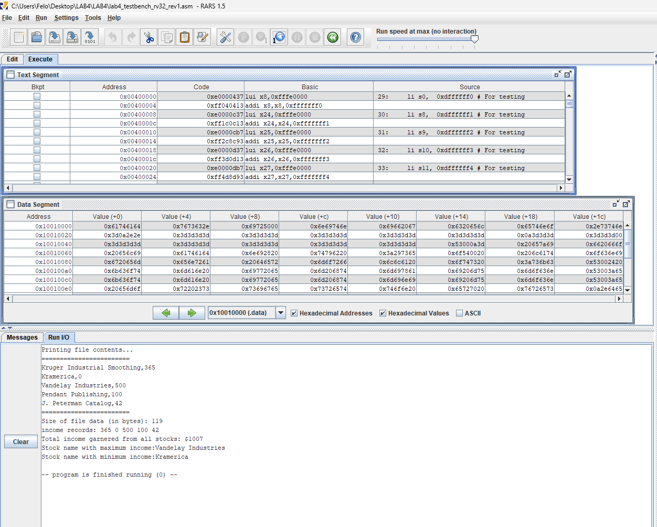Set breakpoint at address 0x00400018
Screen dimensions: 657x527
pyautogui.click(x=37, y=150)
